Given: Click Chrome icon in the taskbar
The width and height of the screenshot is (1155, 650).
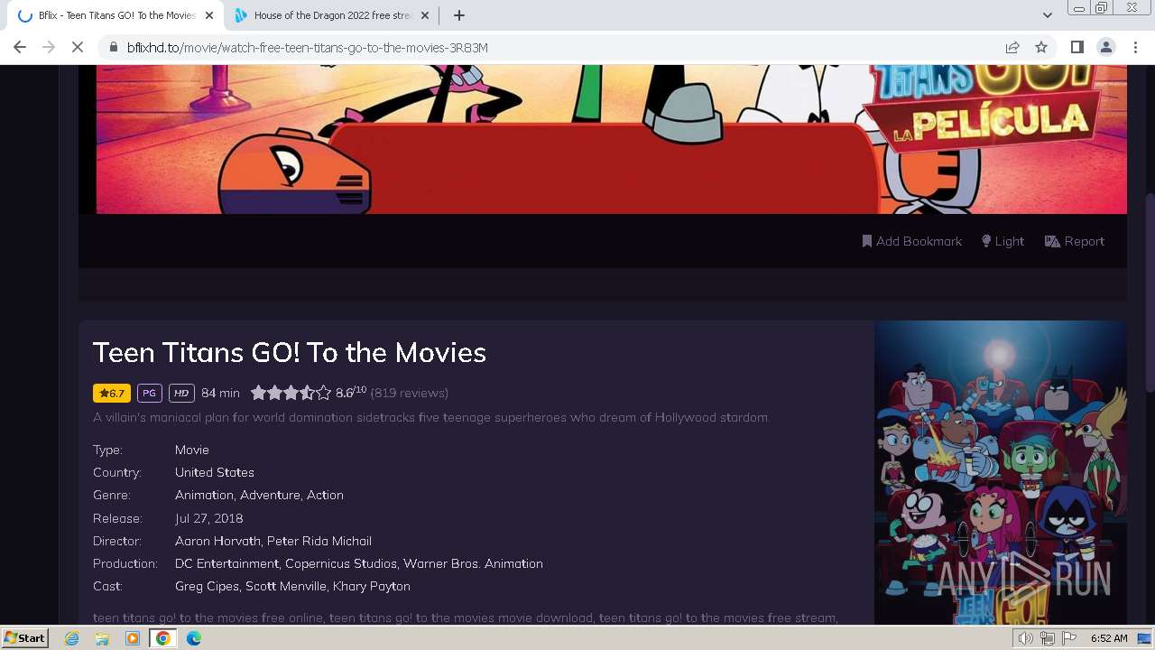Looking at the screenshot, I should 163,638.
